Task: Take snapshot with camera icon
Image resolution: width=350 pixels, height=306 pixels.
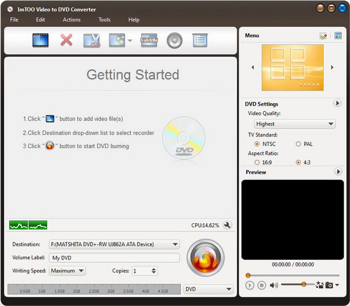Action: tap(329, 285)
